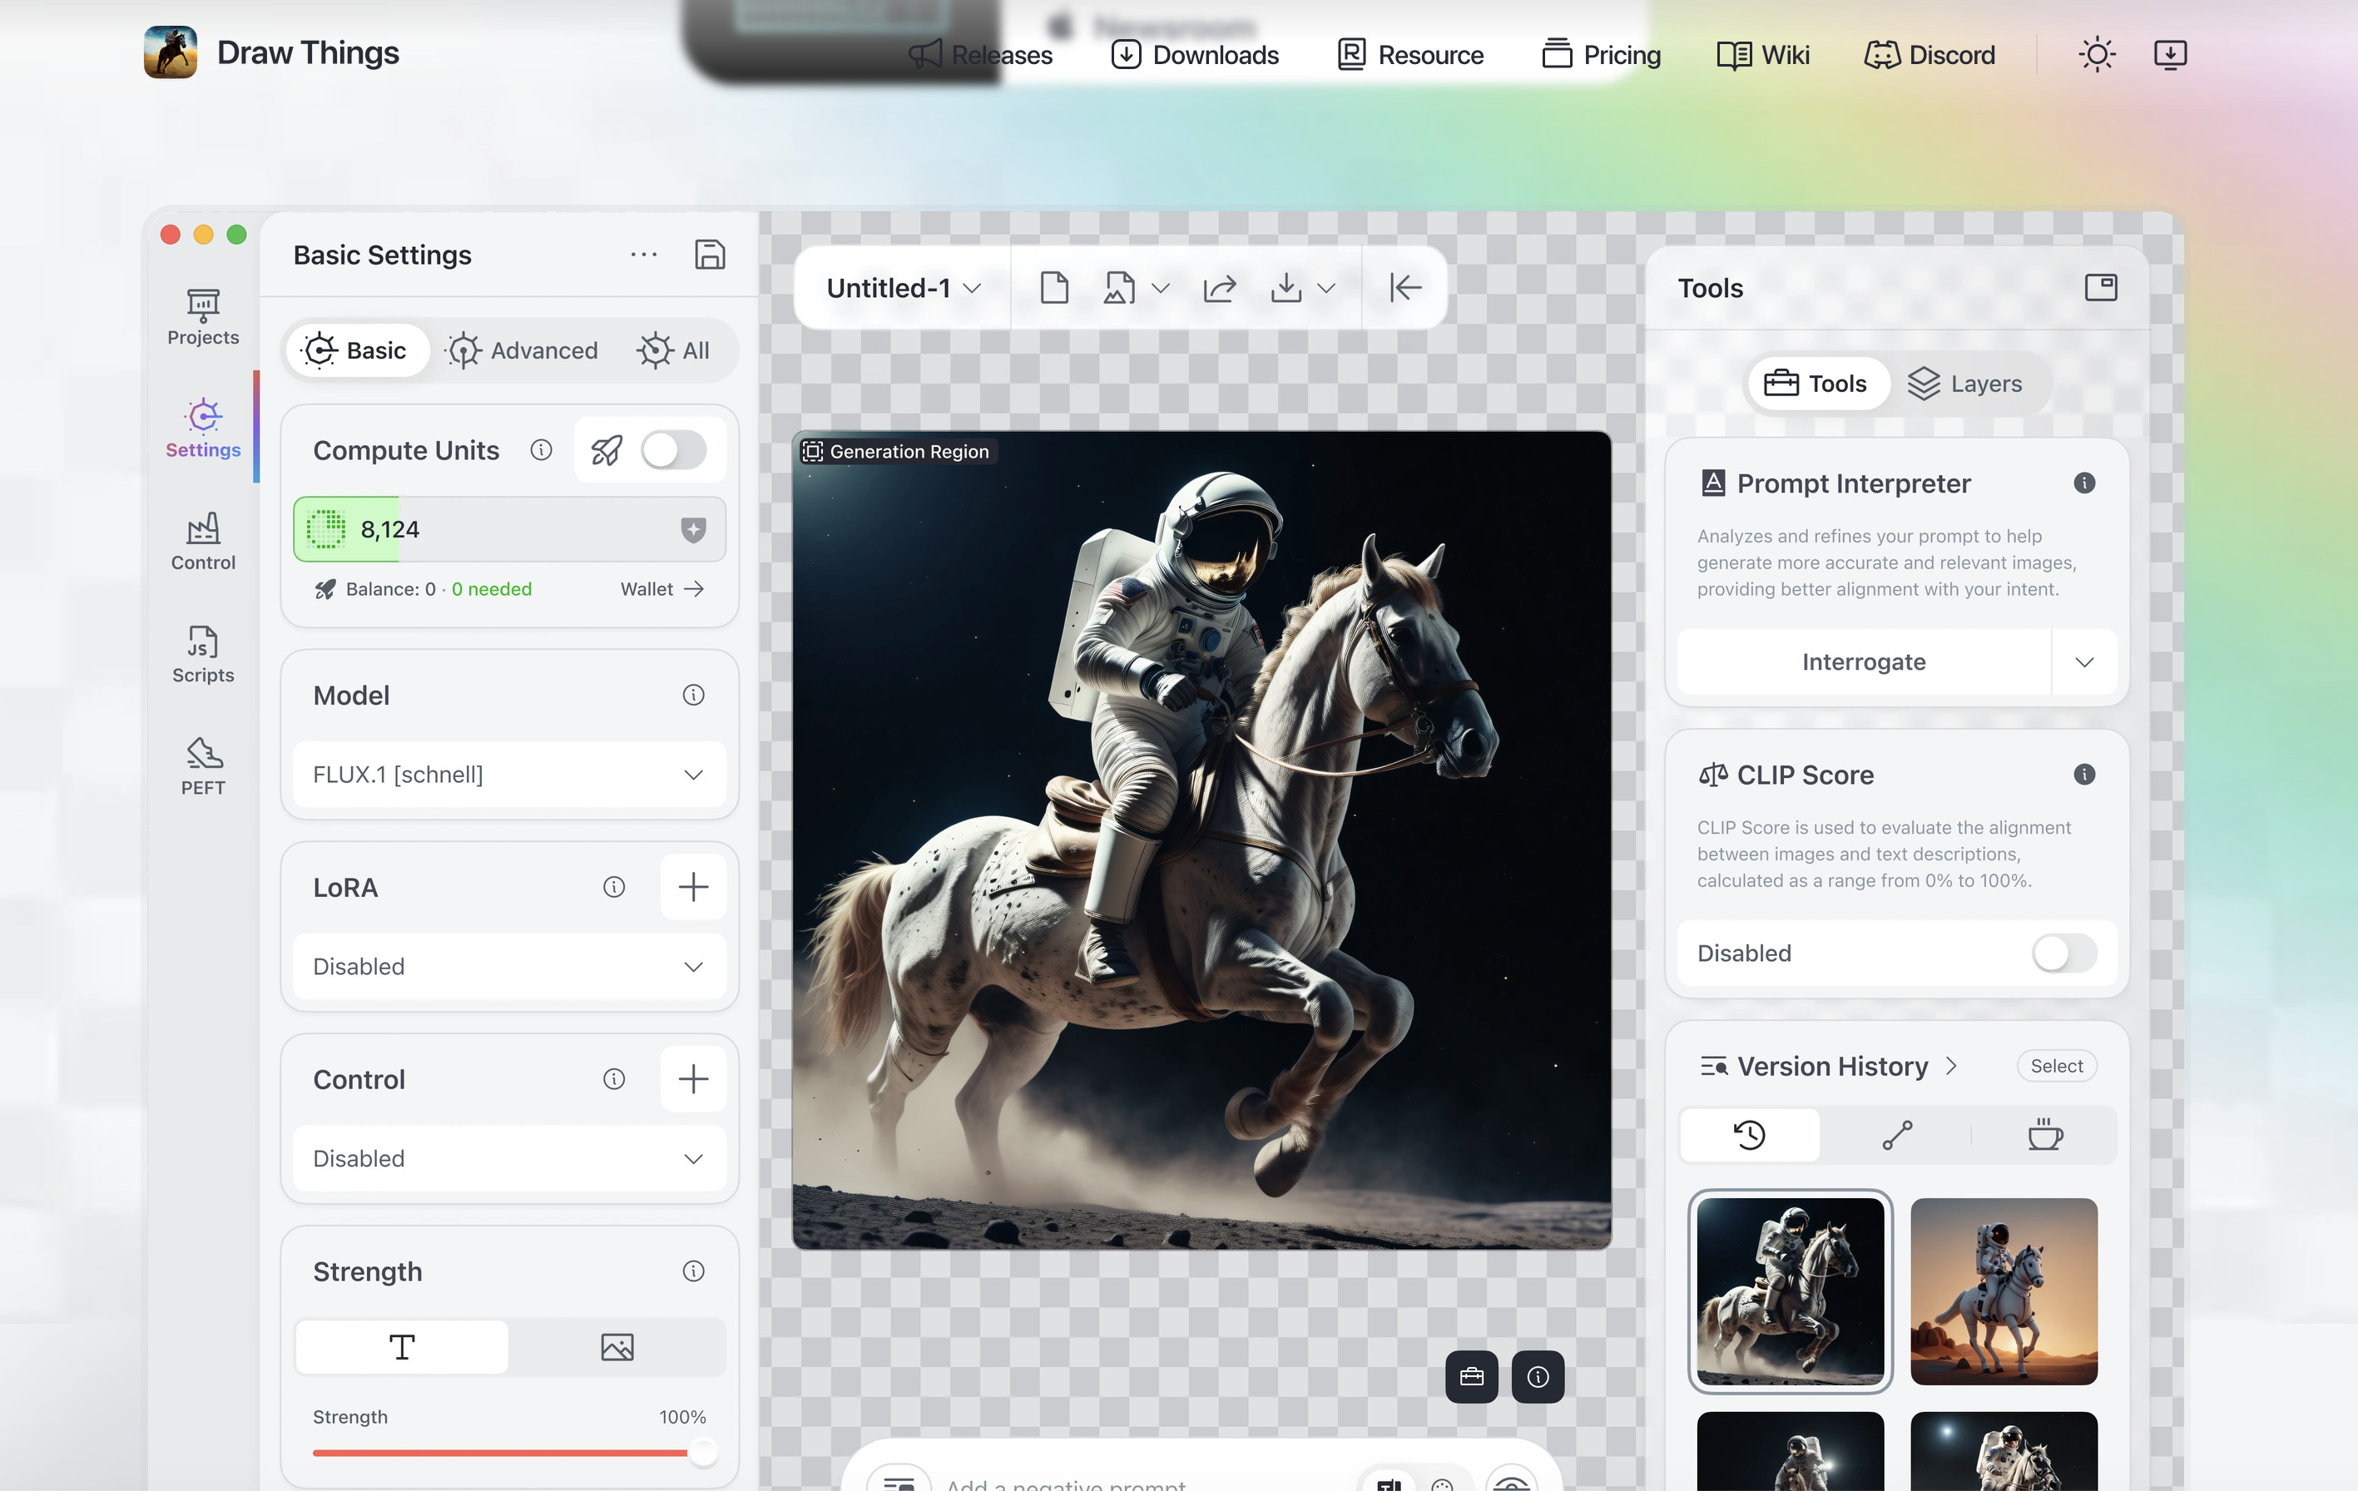The width and height of the screenshot is (2358, 1491).
Task: Click the Select button in Version History
Action: click(x=2057, y=1065)
